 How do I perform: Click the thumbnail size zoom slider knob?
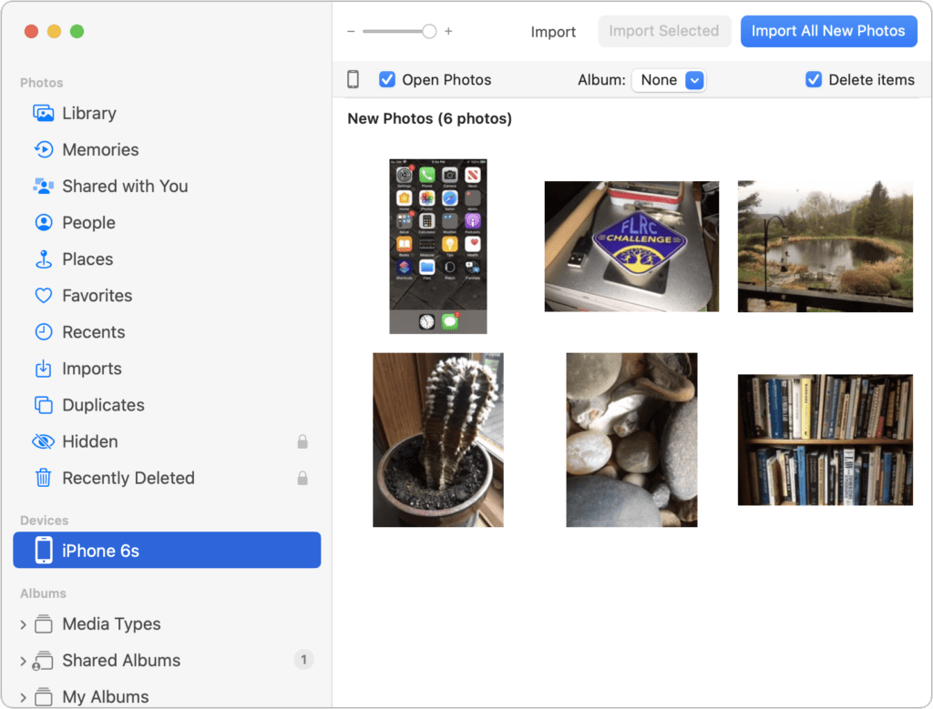(429, 31)
